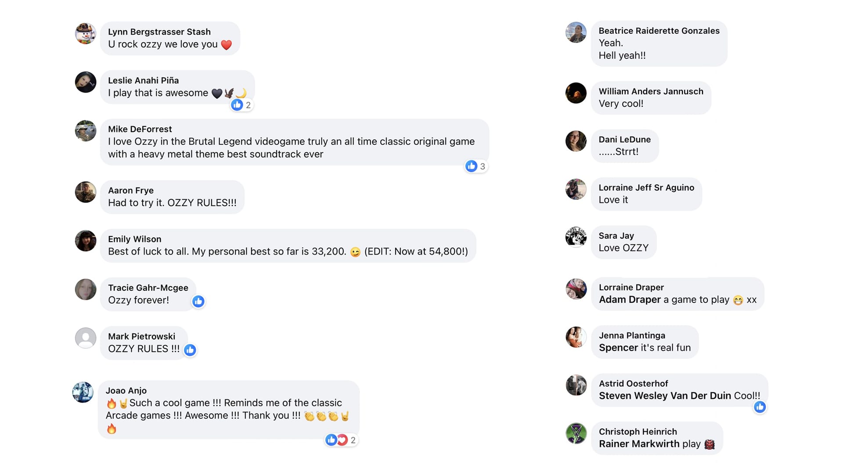
Task: Open William Anders Jannusch's profile name
Action: [x=651, y=91]
